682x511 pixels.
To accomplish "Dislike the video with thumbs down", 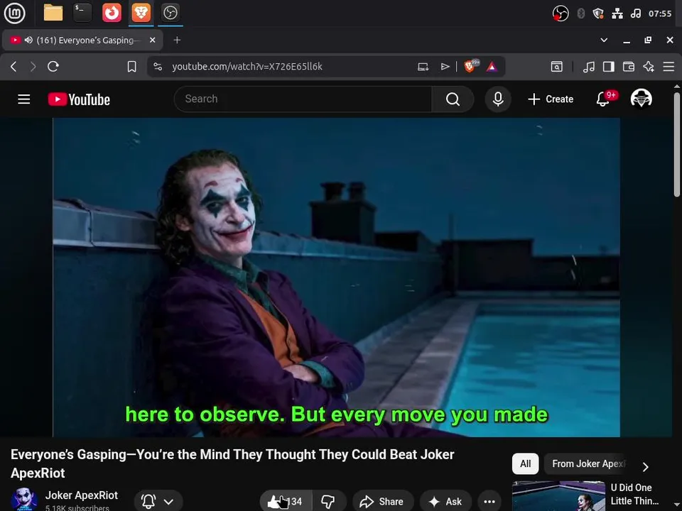I will coord(328,502).
